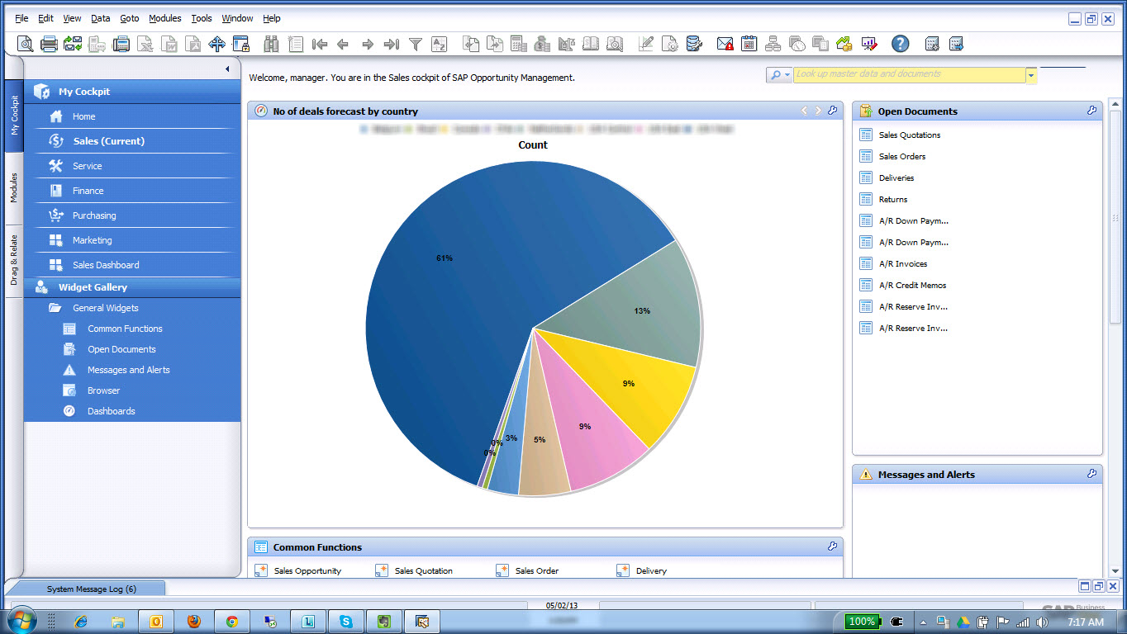Go to next record arrow icon

click(x=368, y=44)
